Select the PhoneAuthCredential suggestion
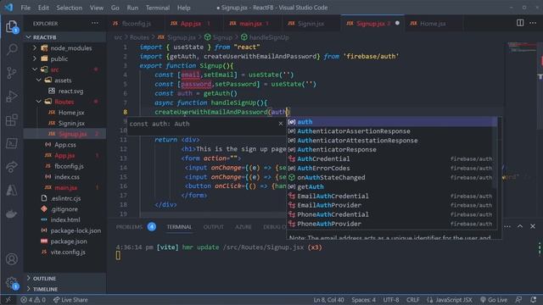Viewport: 543px width, 305px height. click(392, 214)
